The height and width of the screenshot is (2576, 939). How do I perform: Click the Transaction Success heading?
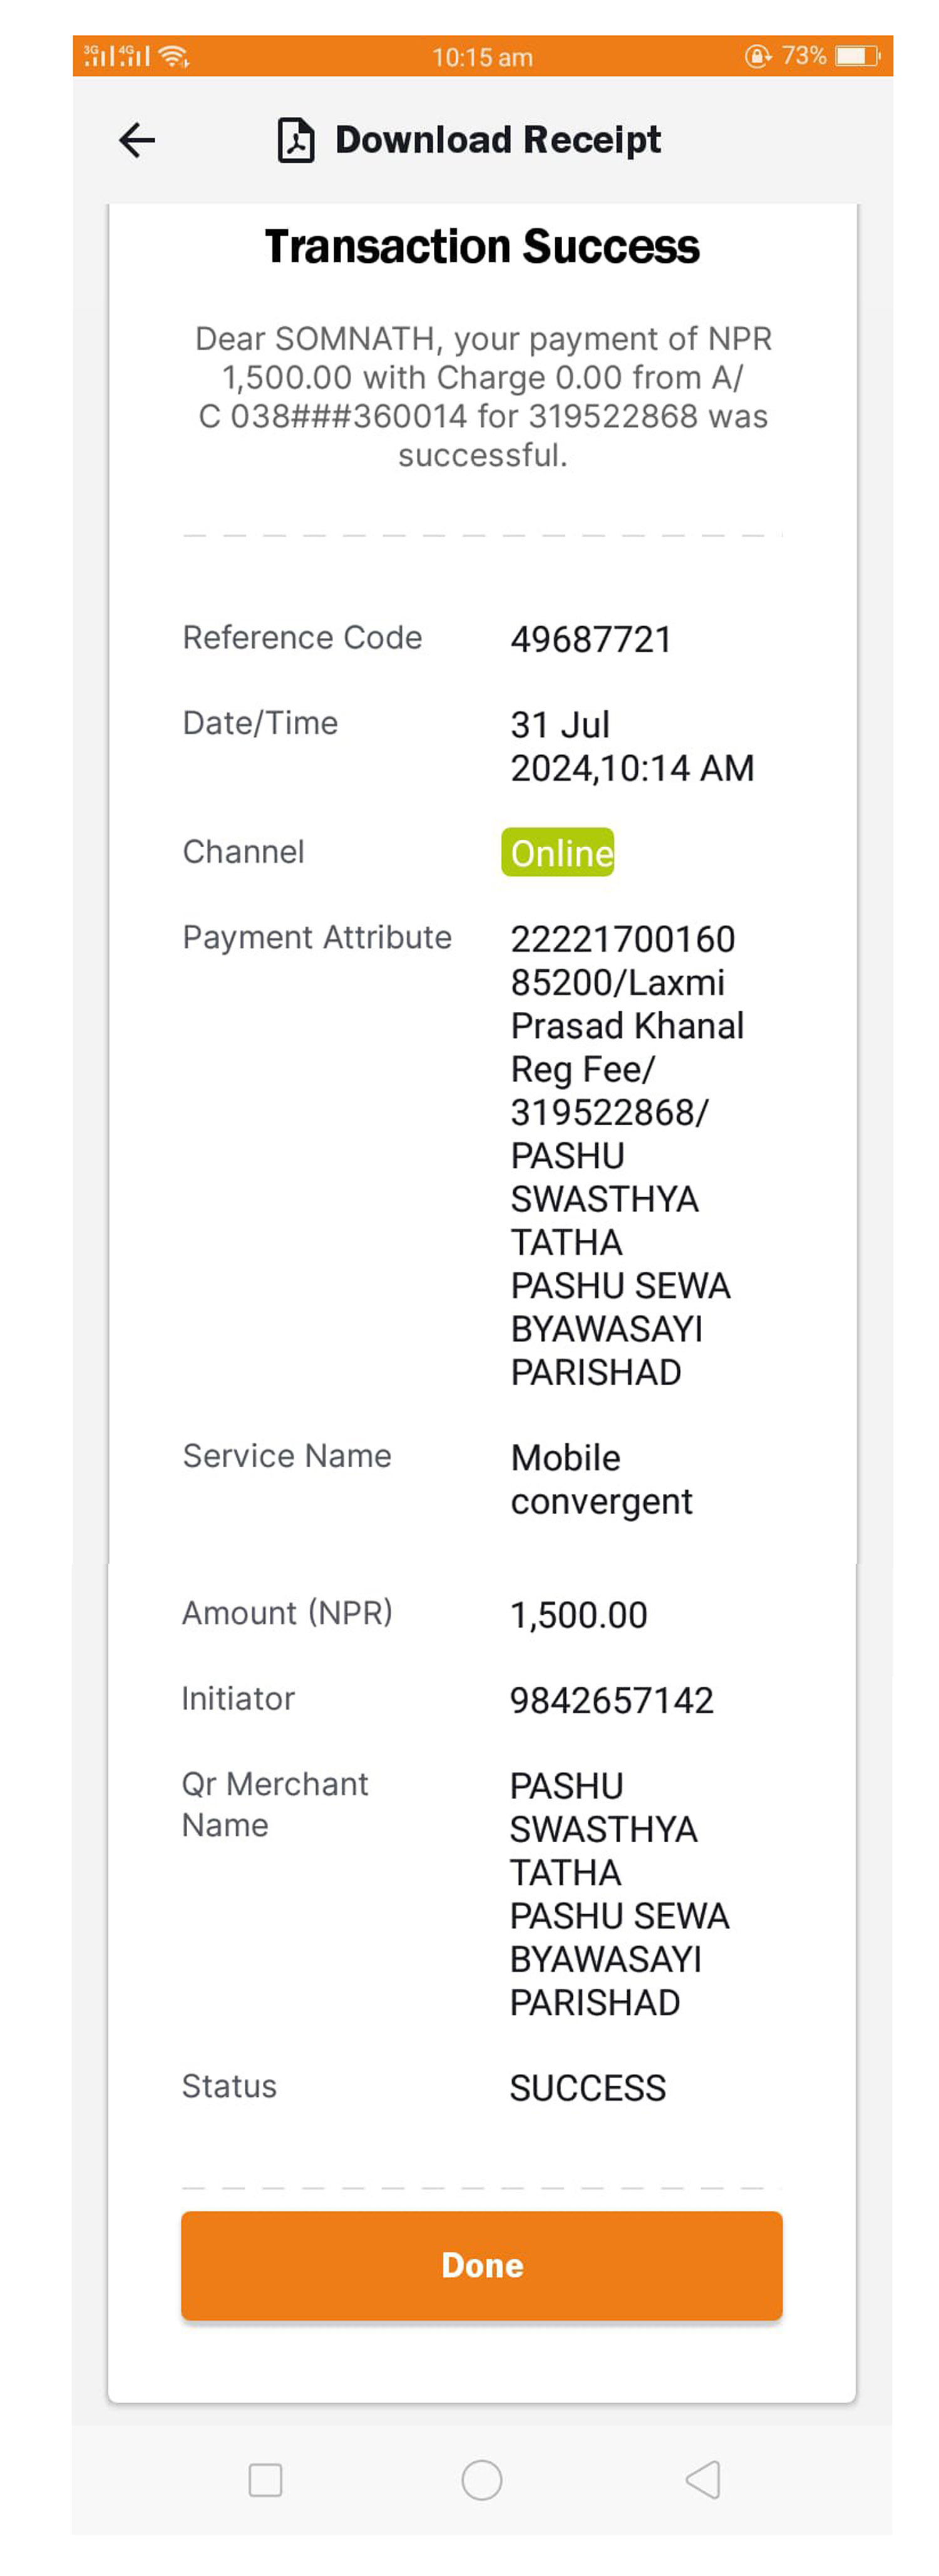pos(481,246)
